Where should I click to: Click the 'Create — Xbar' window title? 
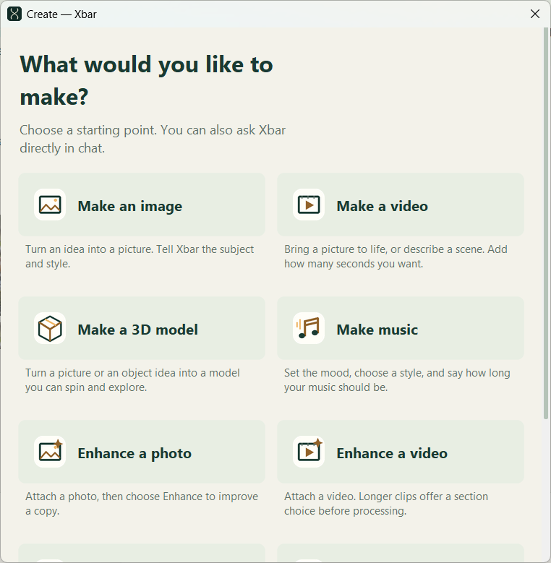[61, 14]
